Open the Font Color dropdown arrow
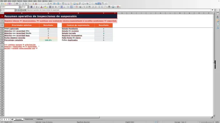This screenshot has width=220, height=123. [43, 7]
